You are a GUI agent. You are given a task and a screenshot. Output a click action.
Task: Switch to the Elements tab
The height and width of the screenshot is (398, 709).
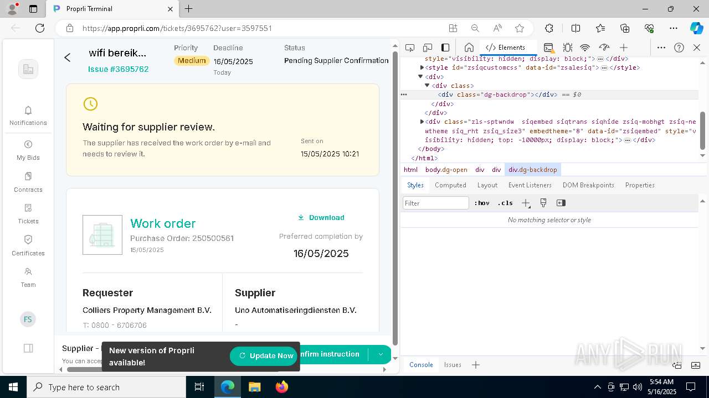505,48
